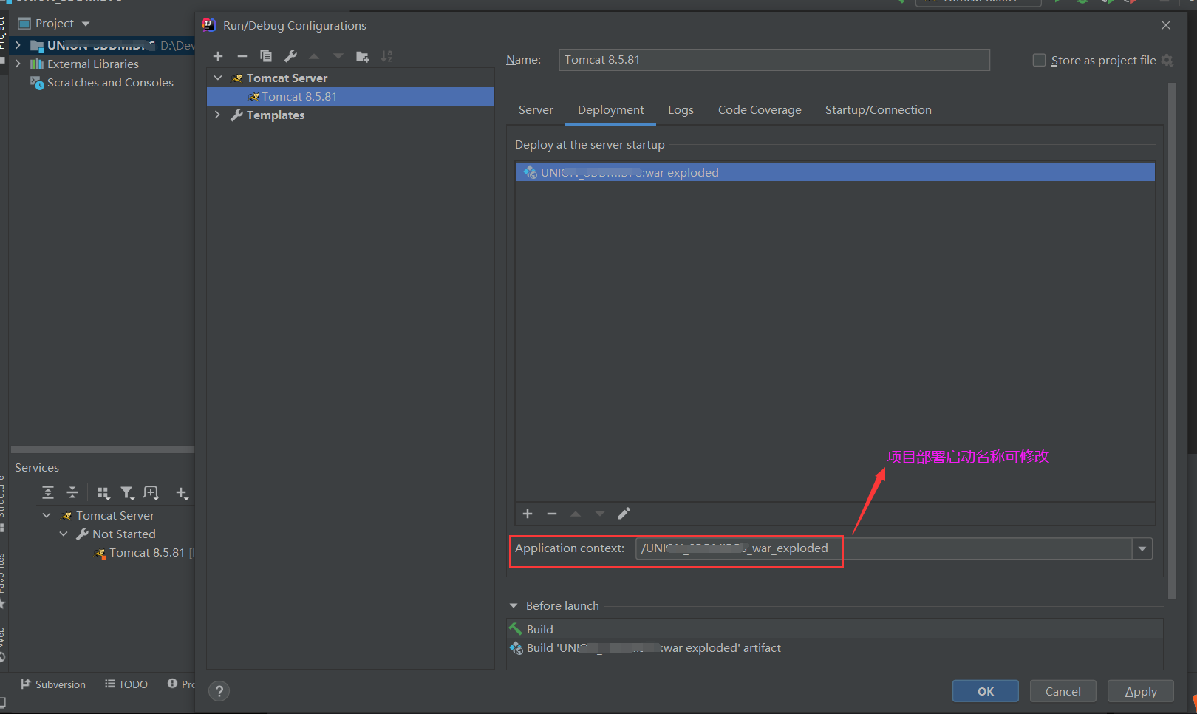Edit the selected deployment artifact
The height and width of the screenshot is (714, 1197).
point(624,514)
